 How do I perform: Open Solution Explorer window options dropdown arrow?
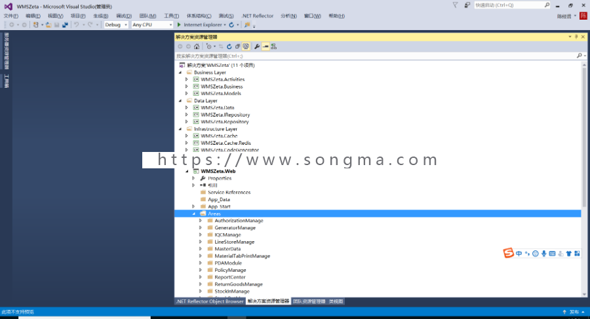pyautogui.click(x=570, y=37)
